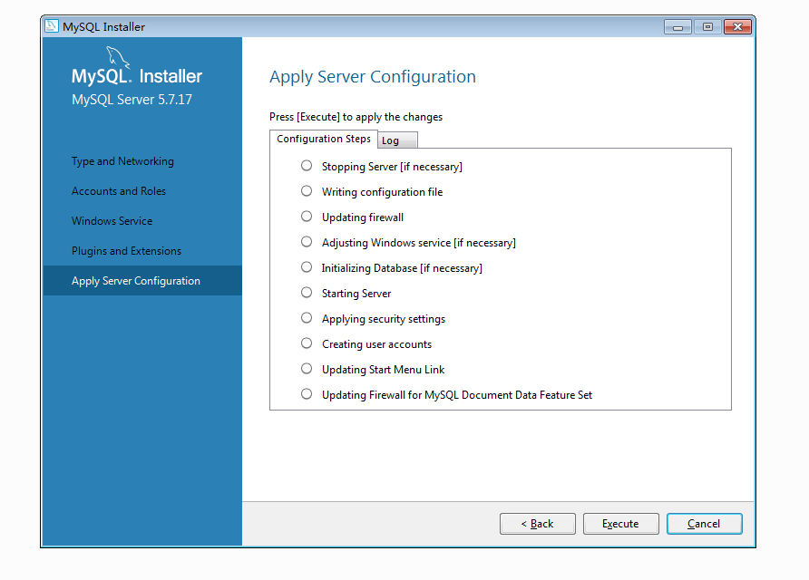Click the Adjusting Windows service step indicator
809x580 pixels.
pyautogui.click(x=307, y=241)
